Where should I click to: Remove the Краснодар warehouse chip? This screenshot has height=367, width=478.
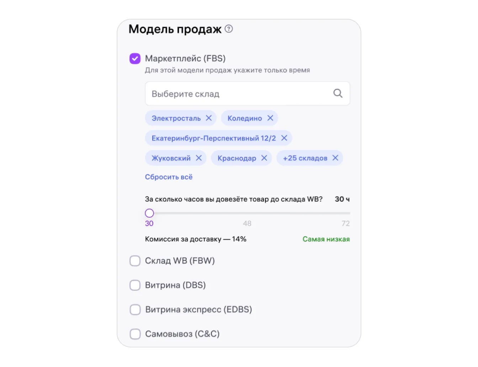(264, 158)
